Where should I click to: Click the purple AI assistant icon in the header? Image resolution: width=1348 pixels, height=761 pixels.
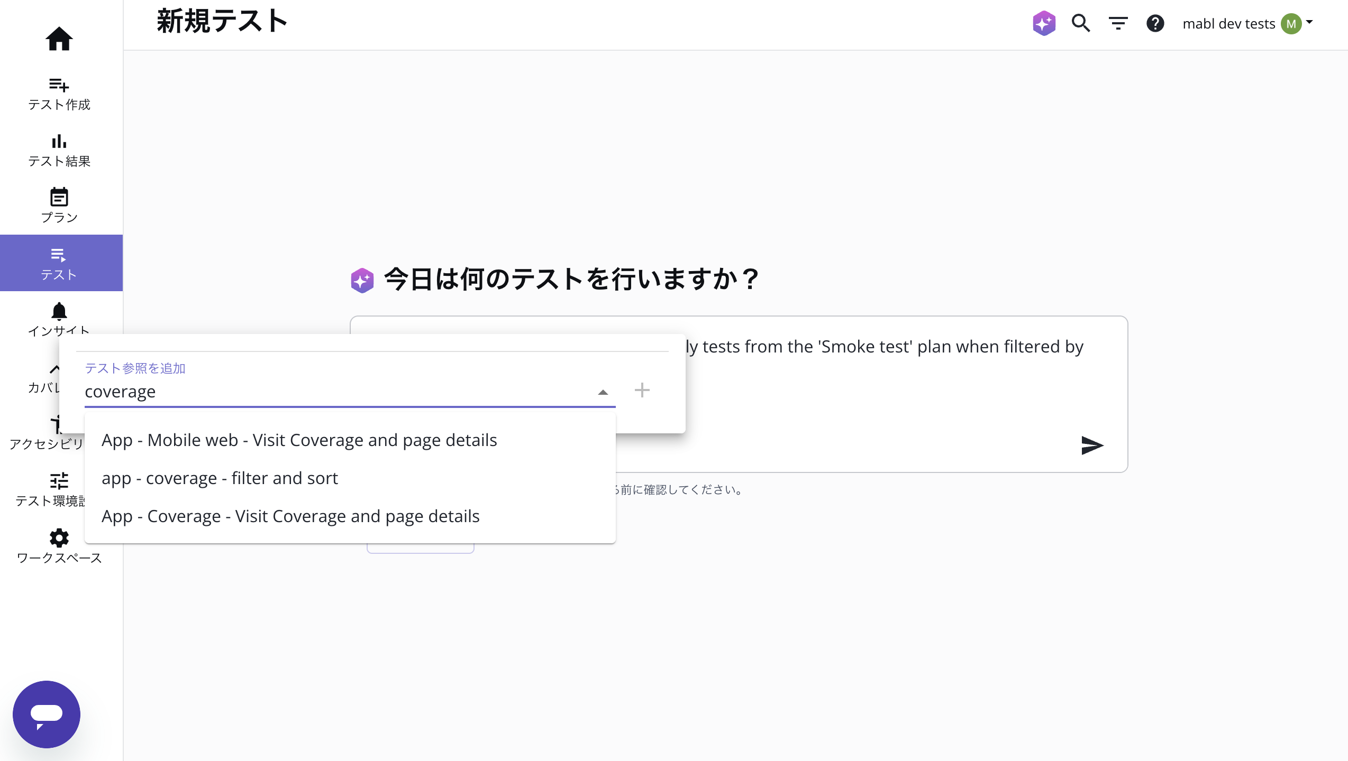click(1044, 23)
